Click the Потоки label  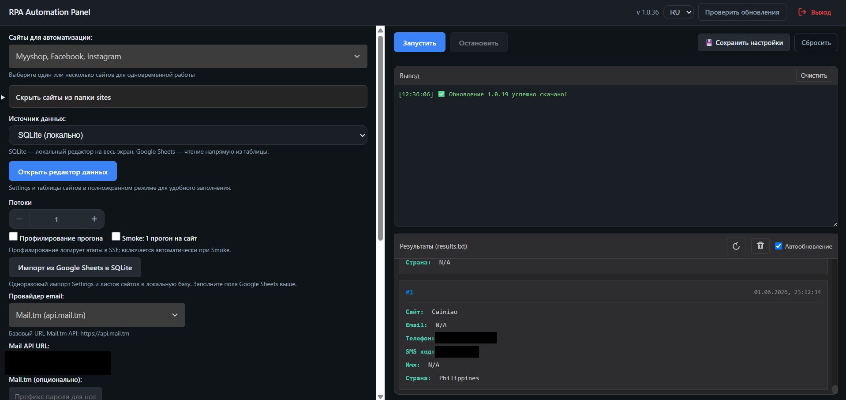[x=20, y=202]
